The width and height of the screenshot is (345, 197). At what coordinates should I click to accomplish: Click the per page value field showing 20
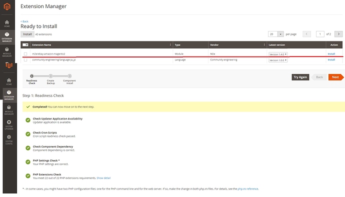273,34
